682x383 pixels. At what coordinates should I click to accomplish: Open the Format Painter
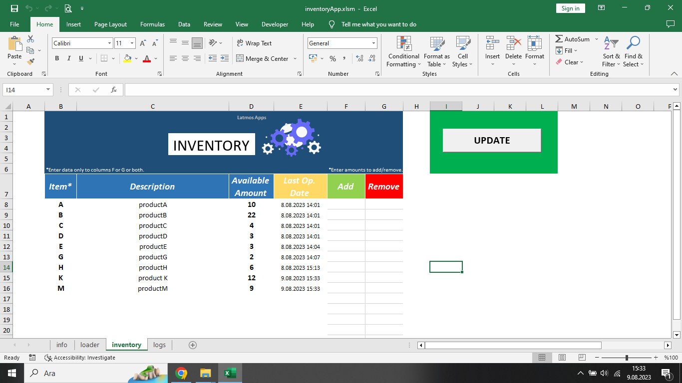29,61
